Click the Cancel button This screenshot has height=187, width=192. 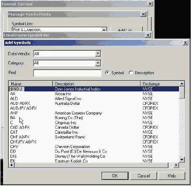(x=144, y=176)
